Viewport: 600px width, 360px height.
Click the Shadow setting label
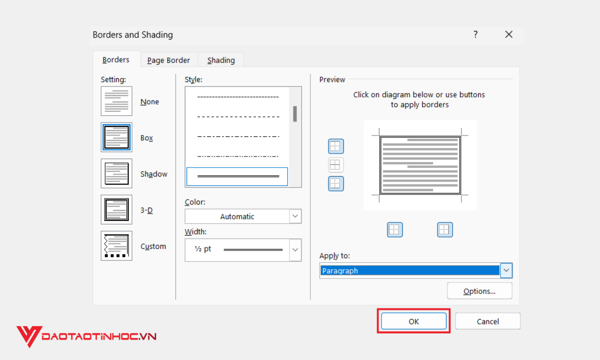[153, 174]
